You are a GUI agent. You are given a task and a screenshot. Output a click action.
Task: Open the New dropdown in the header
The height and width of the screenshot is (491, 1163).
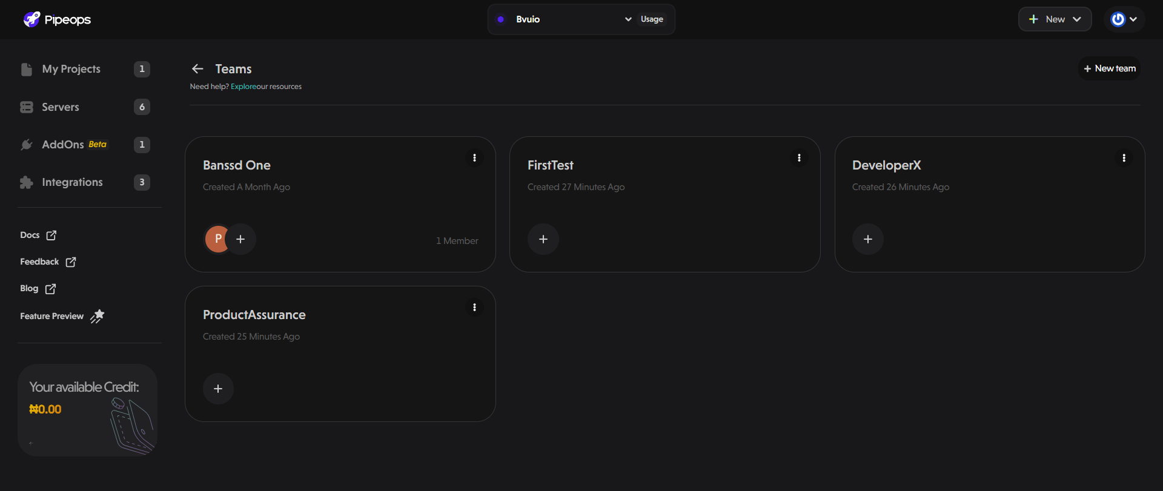pos(1055,19)
